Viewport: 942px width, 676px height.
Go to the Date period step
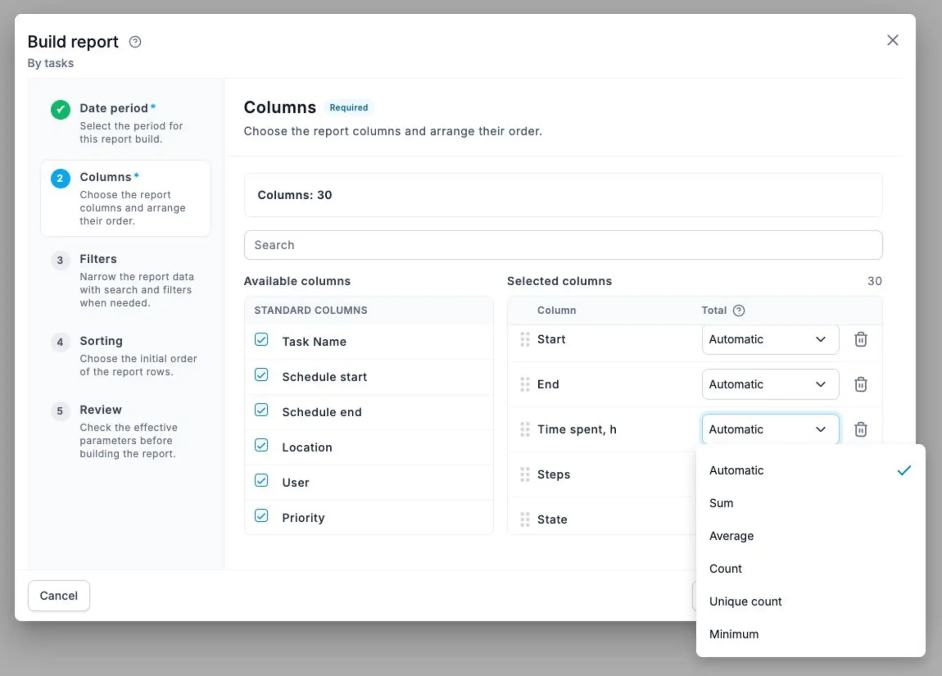[x=126, y=123]
